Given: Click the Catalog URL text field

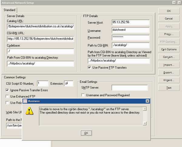Looking at the screenshot, I should click(x=40, y=26).
